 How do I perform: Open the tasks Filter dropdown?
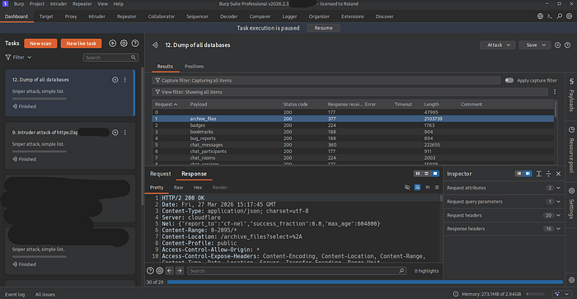(x=18, y=58)
